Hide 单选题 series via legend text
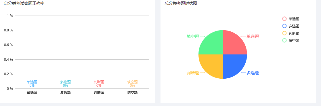 point(294,19)
